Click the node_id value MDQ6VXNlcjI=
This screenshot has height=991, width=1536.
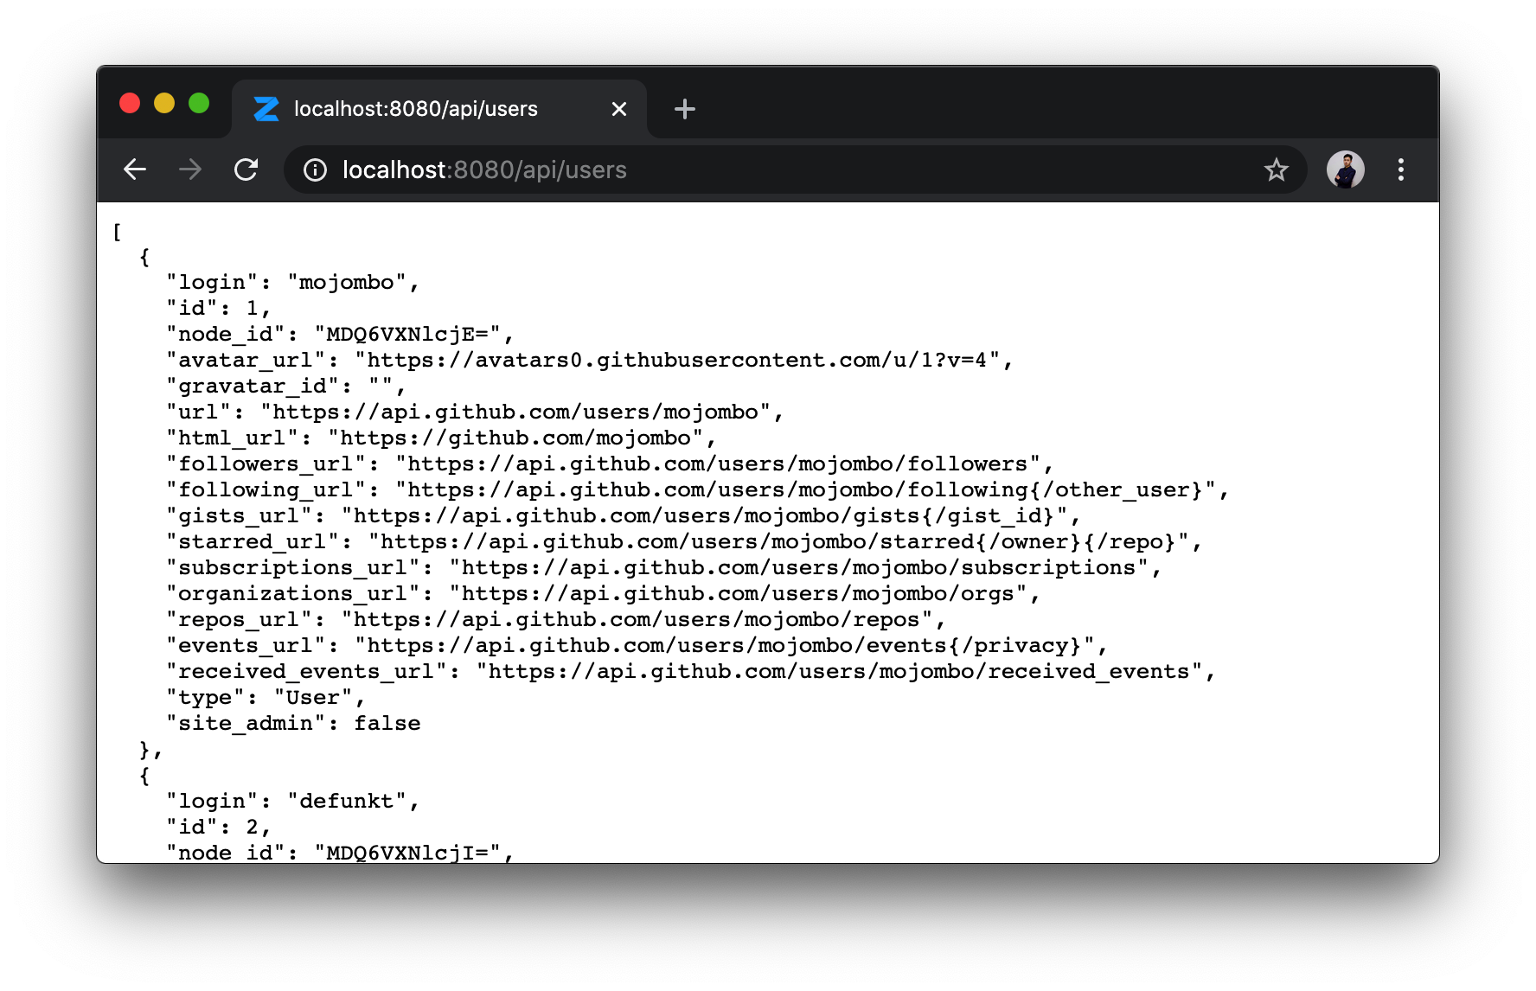coord(407,853)
